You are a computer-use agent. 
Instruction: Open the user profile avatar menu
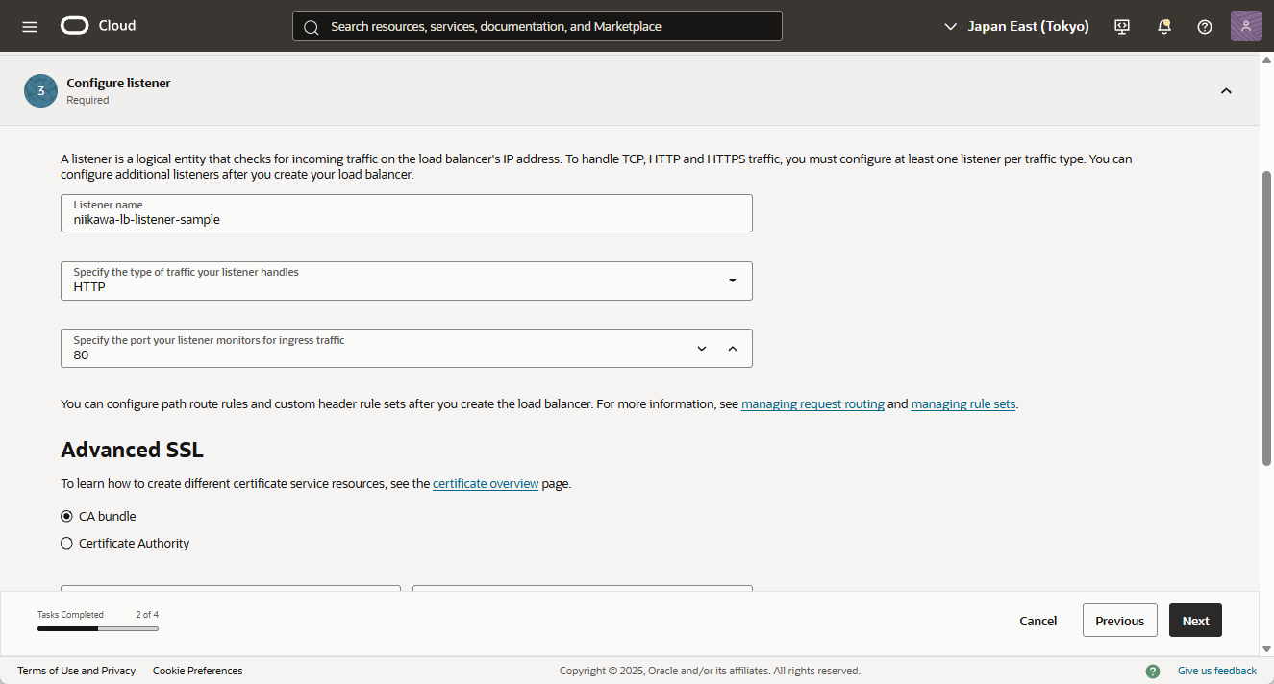[x=1245, y=26]
